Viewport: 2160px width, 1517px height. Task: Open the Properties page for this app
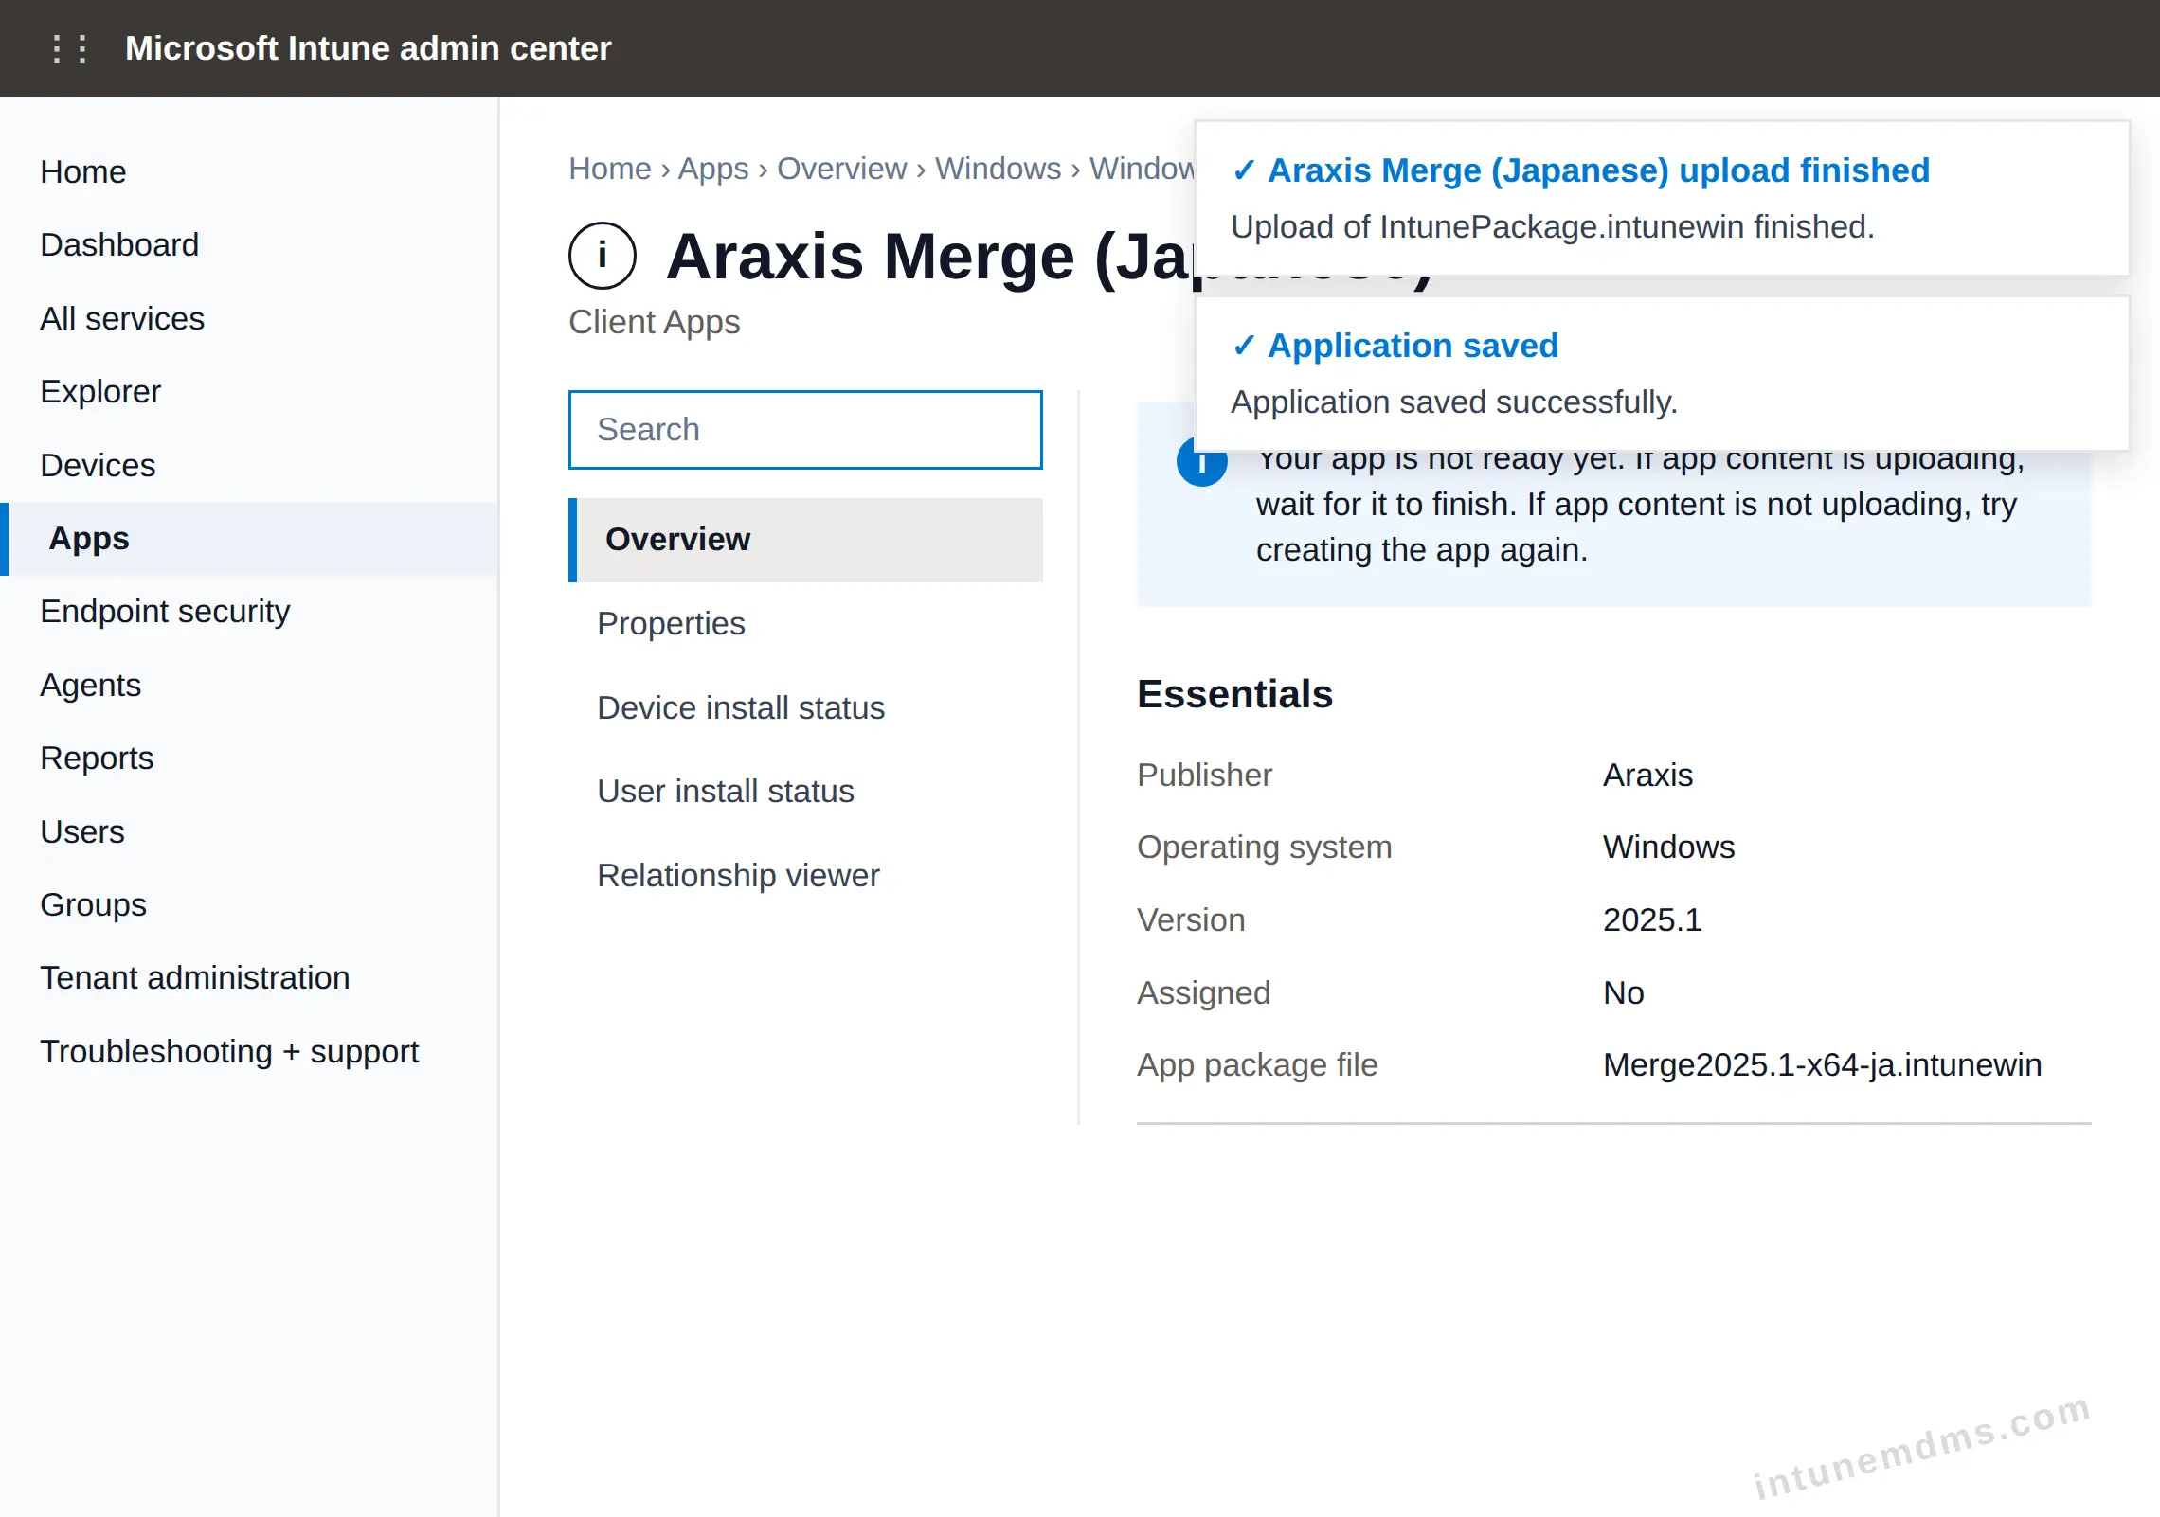[805, 624]
